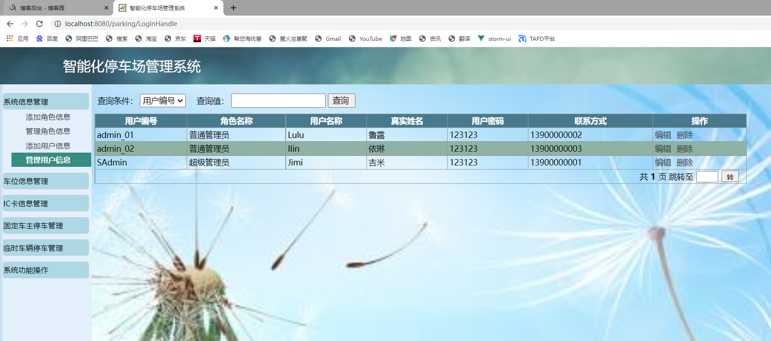Reload the page with the refresh icon

pos(39,24)
